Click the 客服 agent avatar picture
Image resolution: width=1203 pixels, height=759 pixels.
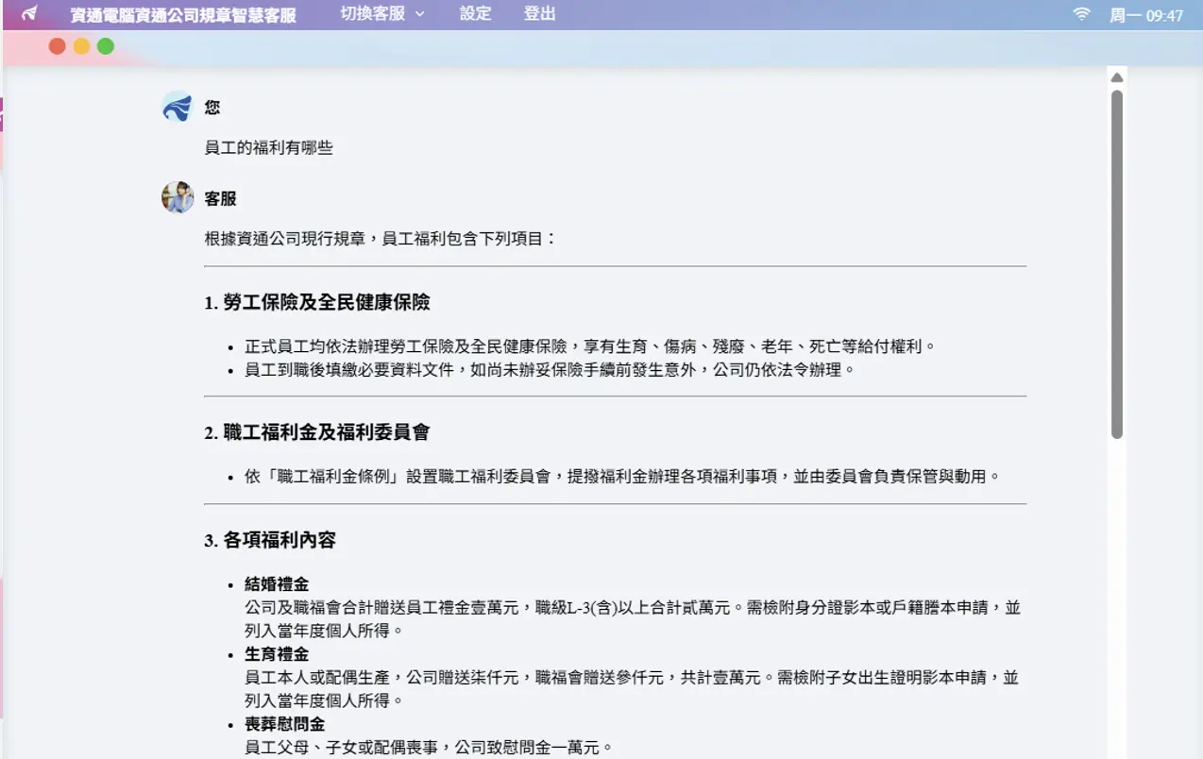click(178, 197)
